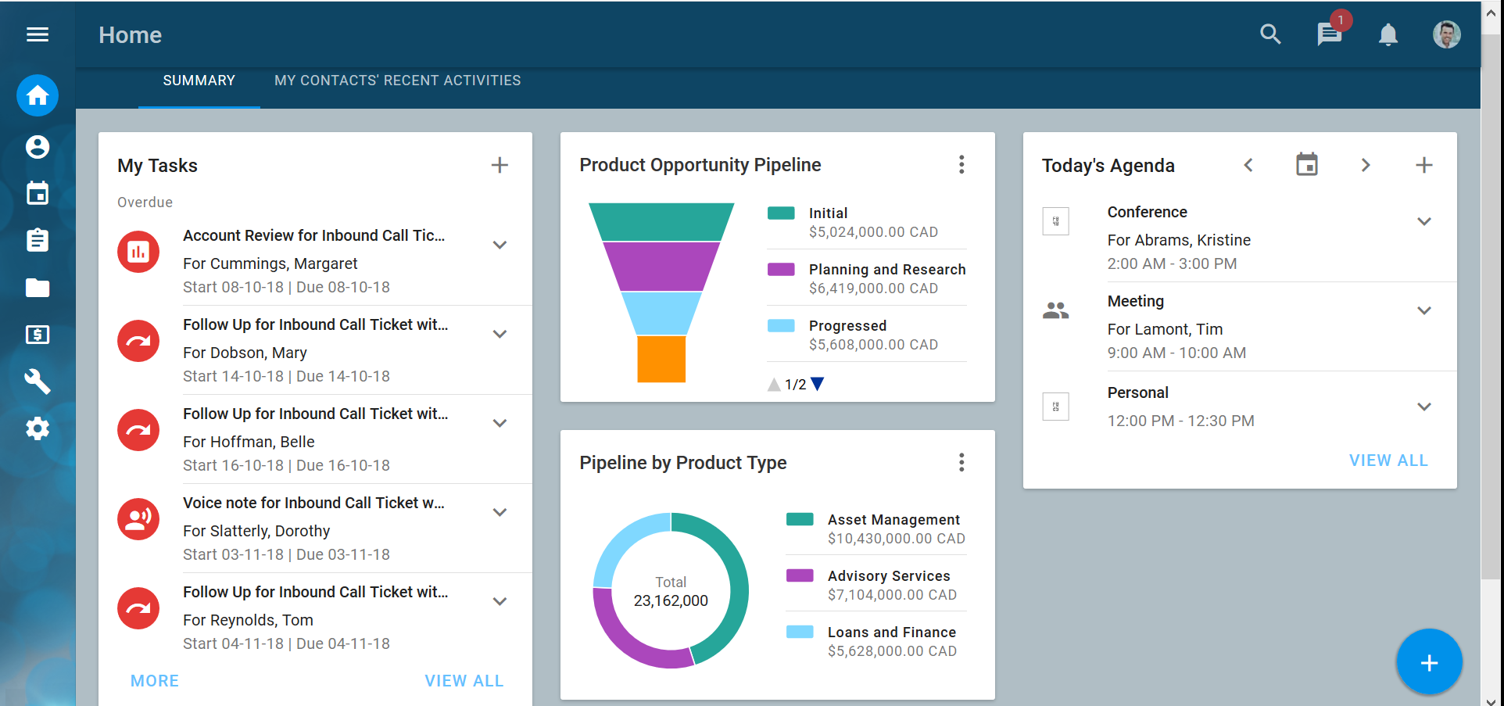
Task: Open the wrench tools sidebar icon
Action: (x=38, y=382)
